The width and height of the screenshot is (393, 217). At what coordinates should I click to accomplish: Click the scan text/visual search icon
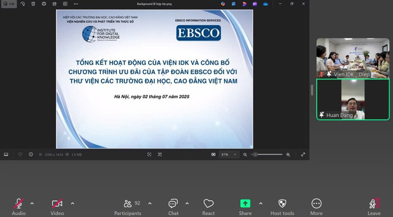149,155
